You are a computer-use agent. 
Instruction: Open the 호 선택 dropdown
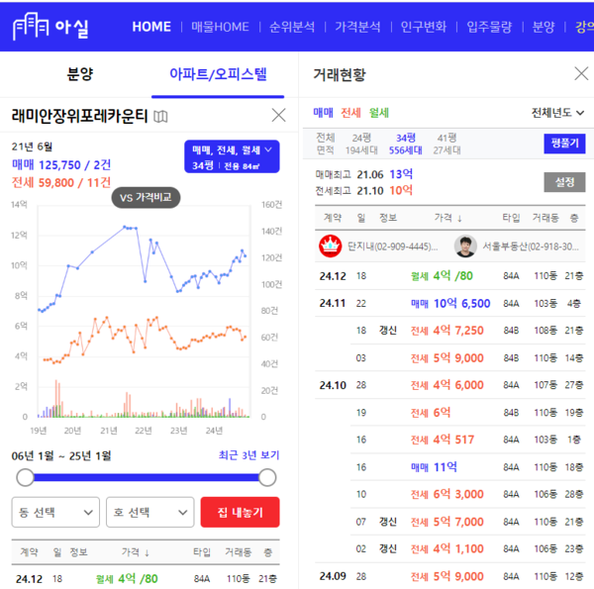[x=150, y=512]
